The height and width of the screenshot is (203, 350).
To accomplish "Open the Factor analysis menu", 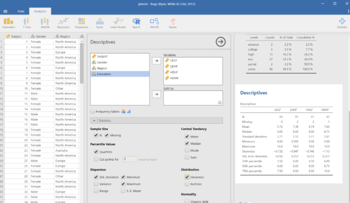I will (100, 22).
